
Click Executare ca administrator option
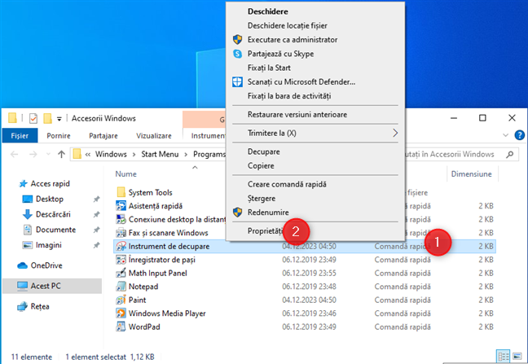(x=292, y=39)
